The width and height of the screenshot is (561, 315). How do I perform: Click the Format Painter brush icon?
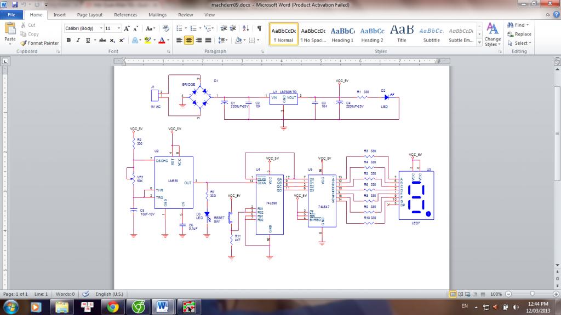[24, 43]
